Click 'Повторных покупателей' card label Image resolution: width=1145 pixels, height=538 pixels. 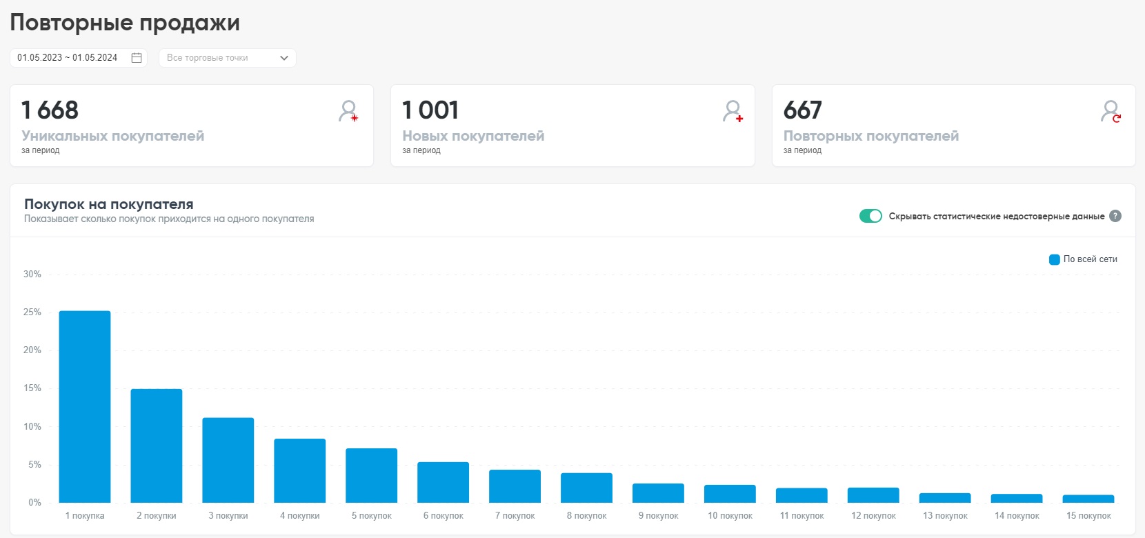click(871, 136)
